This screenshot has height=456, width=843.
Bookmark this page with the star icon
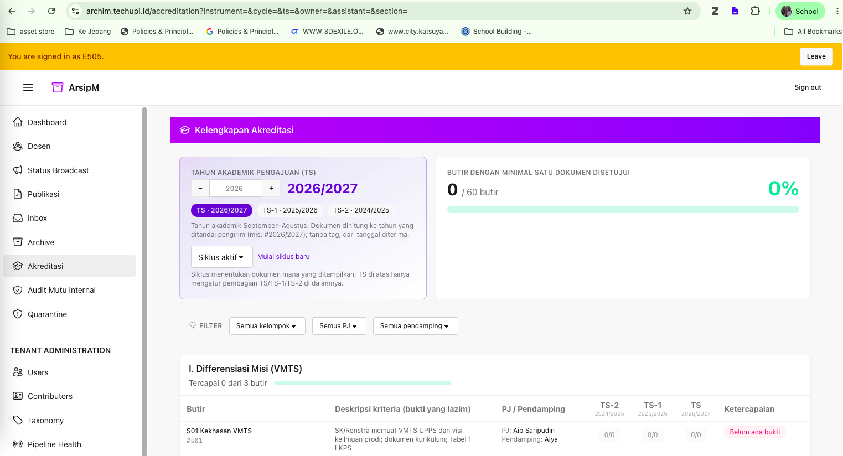687,11
